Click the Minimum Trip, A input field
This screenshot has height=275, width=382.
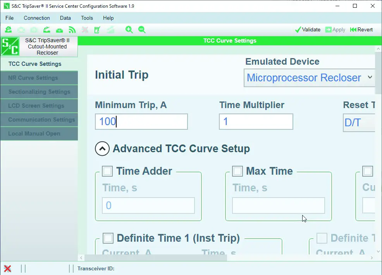point(141,122)
